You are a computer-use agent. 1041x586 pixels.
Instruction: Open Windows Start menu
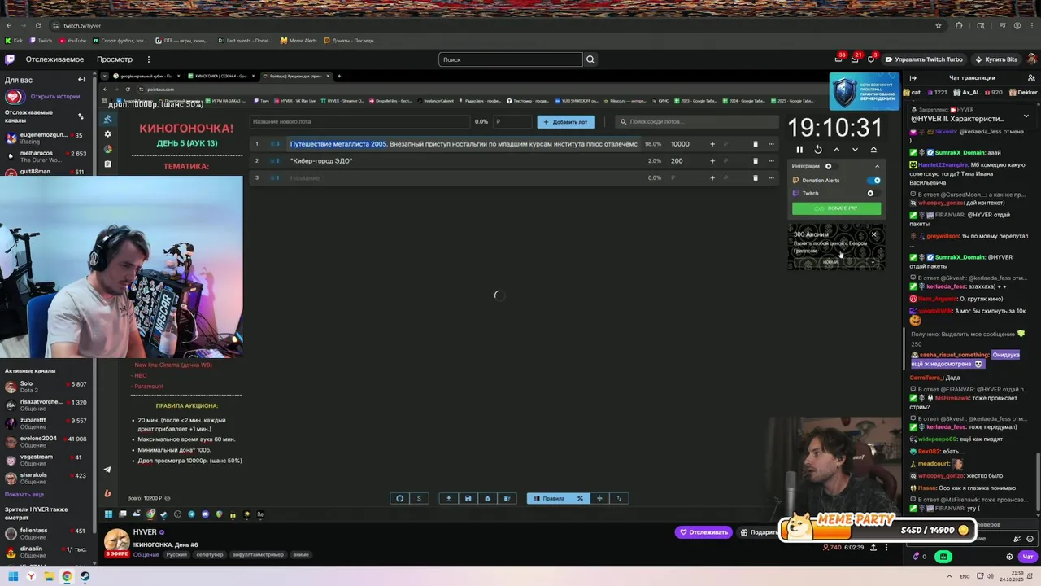(13, 576)
